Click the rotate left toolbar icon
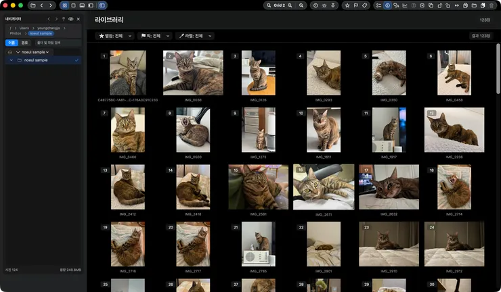 pyautogui.click(x=439, y=5)
